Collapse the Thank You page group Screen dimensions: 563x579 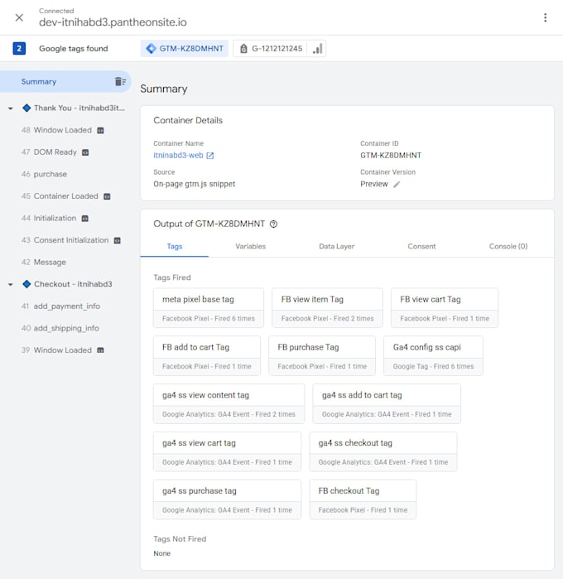[10, 109]
